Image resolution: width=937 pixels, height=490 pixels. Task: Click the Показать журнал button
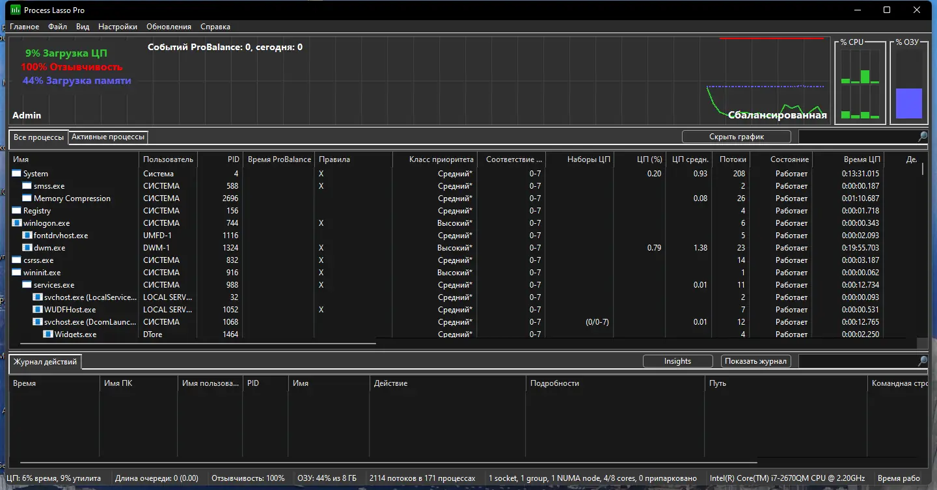pyautogui.click(x=756, y=361)
